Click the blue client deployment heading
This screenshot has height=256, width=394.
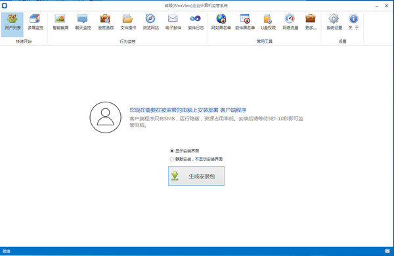point(188,110)
